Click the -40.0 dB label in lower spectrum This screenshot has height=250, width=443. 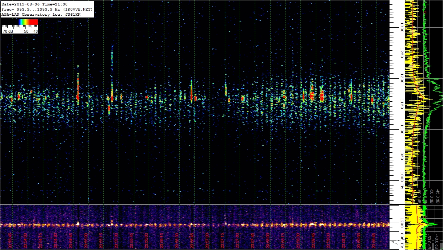(x=437, y=242)
